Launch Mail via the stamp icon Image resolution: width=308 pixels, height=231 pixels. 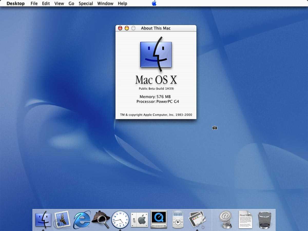click(62, 219)
